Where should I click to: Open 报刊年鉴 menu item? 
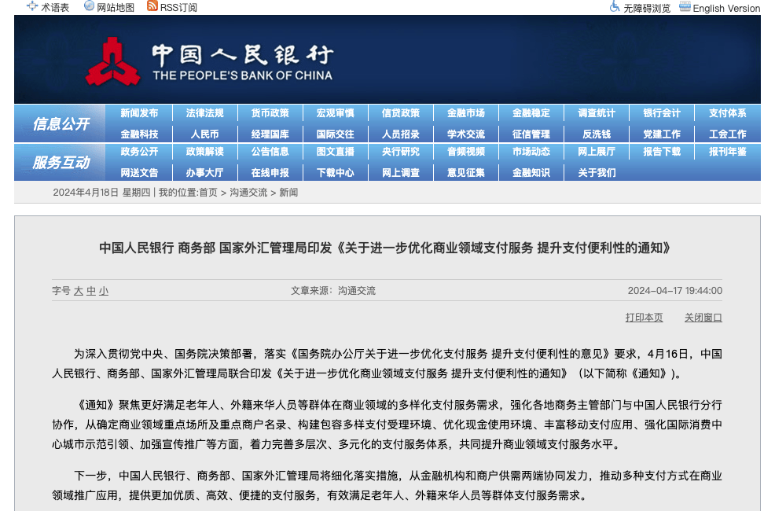[x=727, y=152]
